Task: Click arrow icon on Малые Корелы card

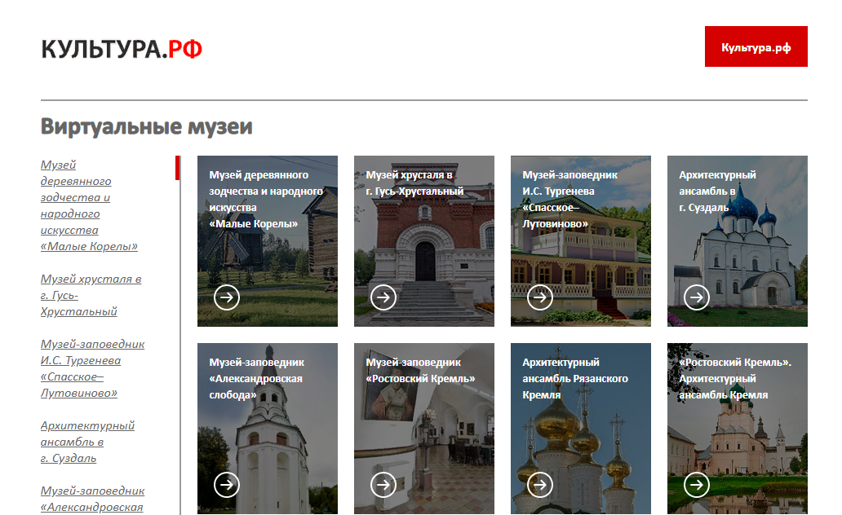Action: click(x=227, y=297)
